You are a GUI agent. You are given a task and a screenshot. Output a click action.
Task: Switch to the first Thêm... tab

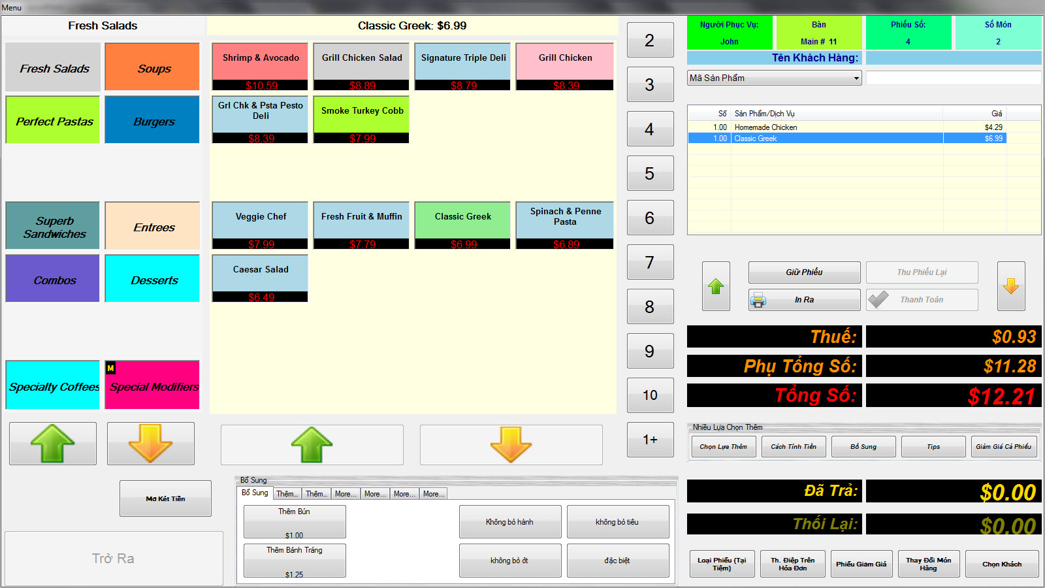287,494
